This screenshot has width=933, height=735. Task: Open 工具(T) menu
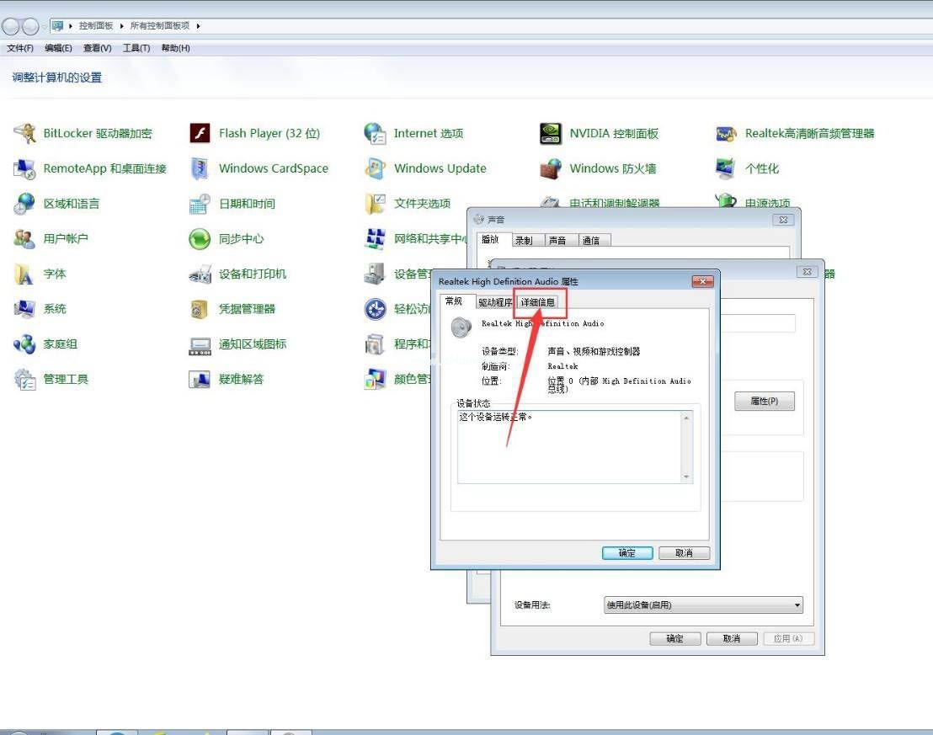coord(136,48)
